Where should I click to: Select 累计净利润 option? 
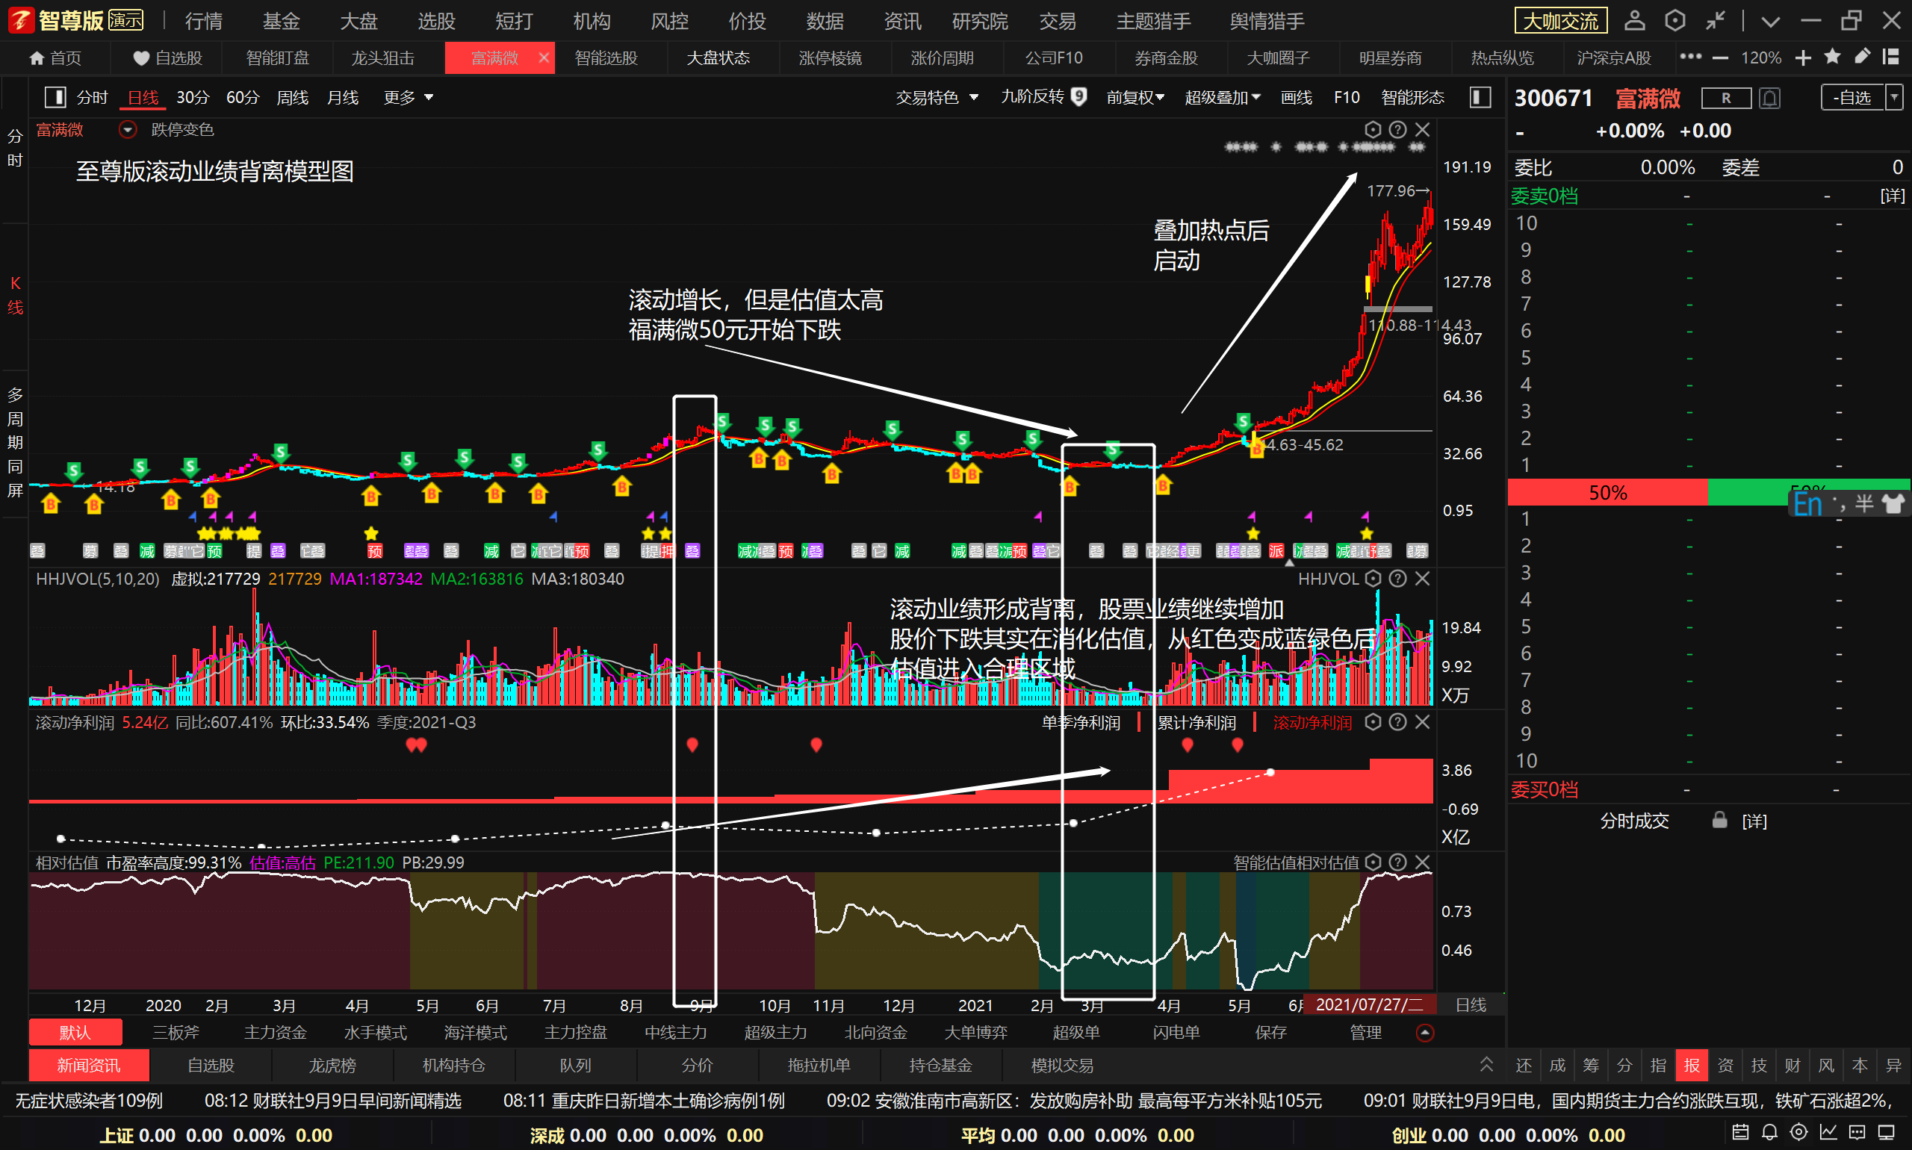[1196, 722]
